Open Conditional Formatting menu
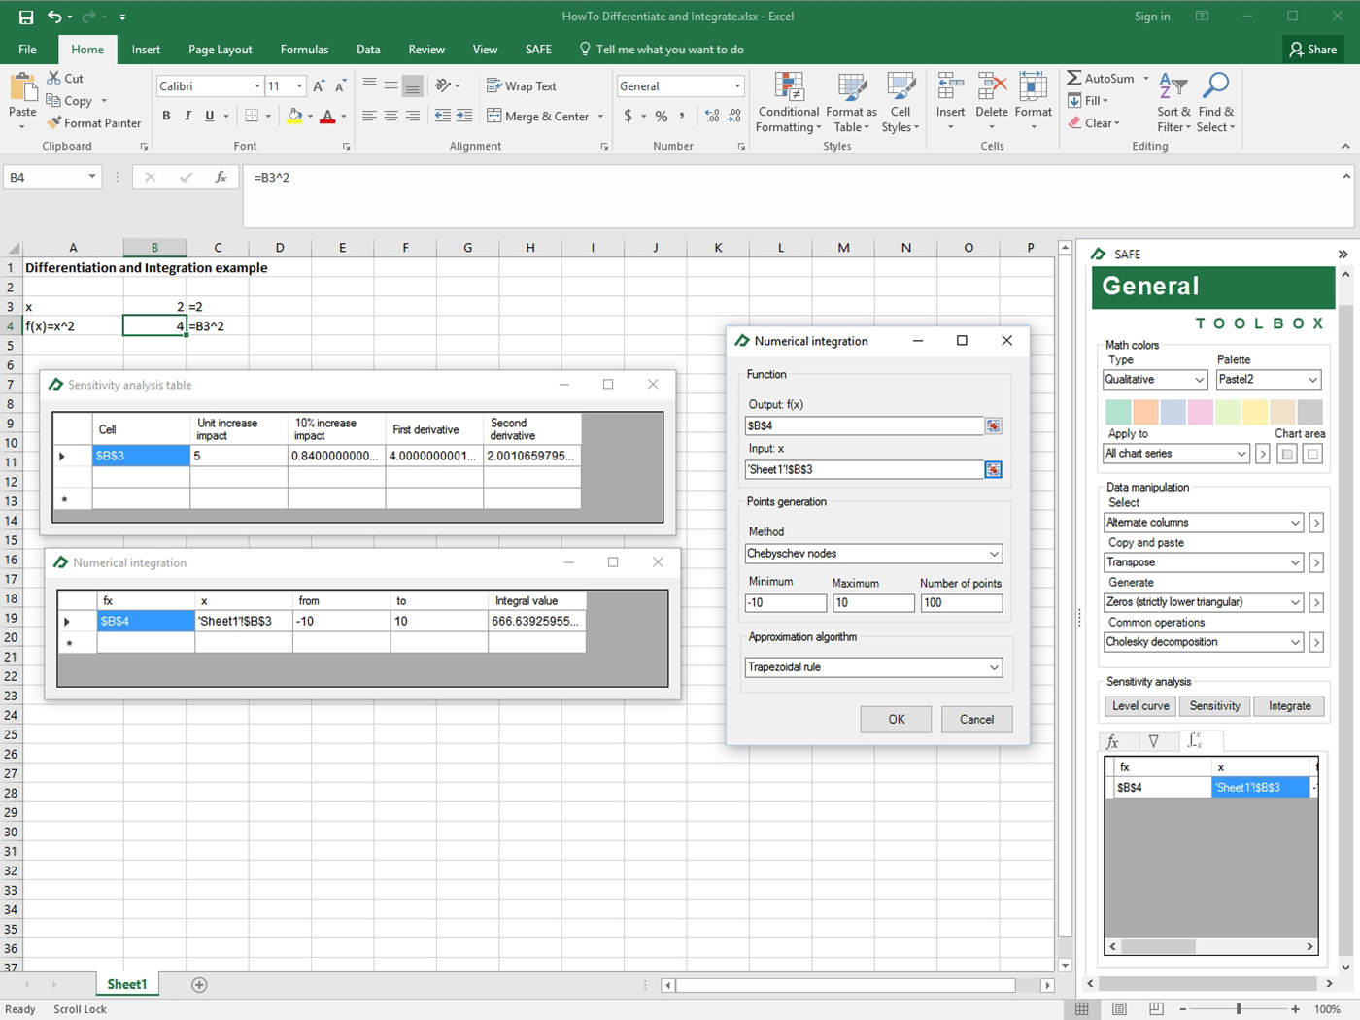Screen dimensions: 1360x1020 coord(789,102)
